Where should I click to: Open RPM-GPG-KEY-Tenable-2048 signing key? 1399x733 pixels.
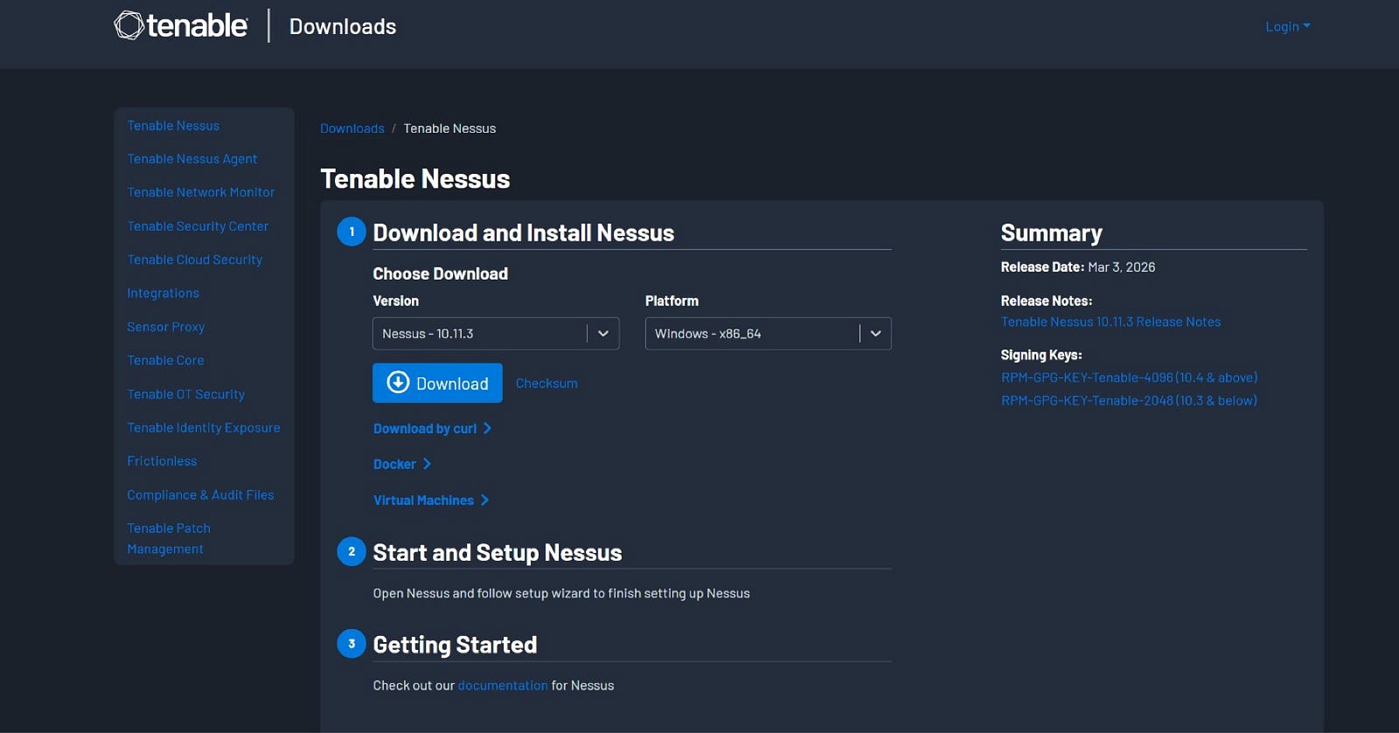pyautogui.click(x=1129, y=400)
